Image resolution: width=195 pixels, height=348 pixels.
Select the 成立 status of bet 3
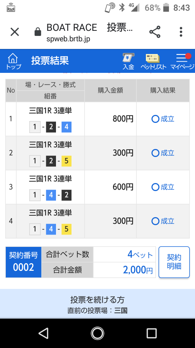163,187
